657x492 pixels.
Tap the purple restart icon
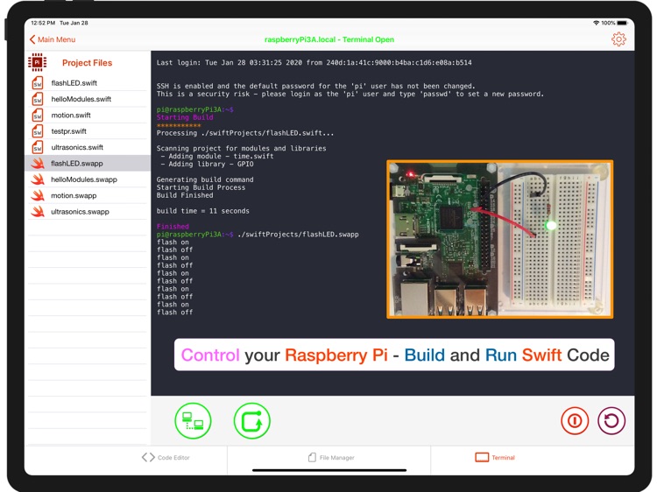coord(611,421)
